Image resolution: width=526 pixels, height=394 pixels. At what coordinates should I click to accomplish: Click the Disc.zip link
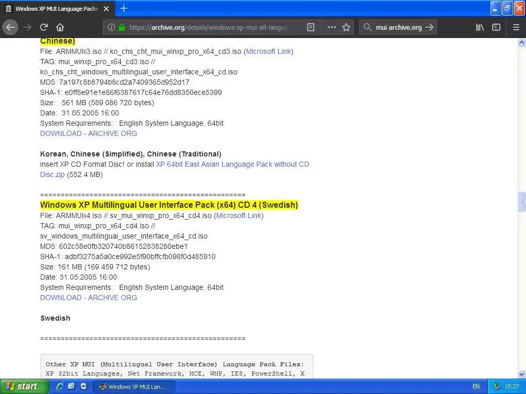(52, 175)
